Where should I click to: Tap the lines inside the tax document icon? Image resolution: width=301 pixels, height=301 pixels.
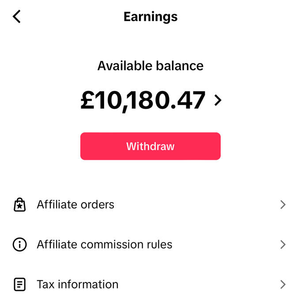point(20,284)
